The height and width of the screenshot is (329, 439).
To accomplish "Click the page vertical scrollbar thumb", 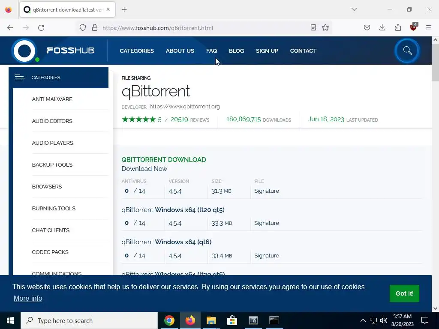I will [435, 63].
